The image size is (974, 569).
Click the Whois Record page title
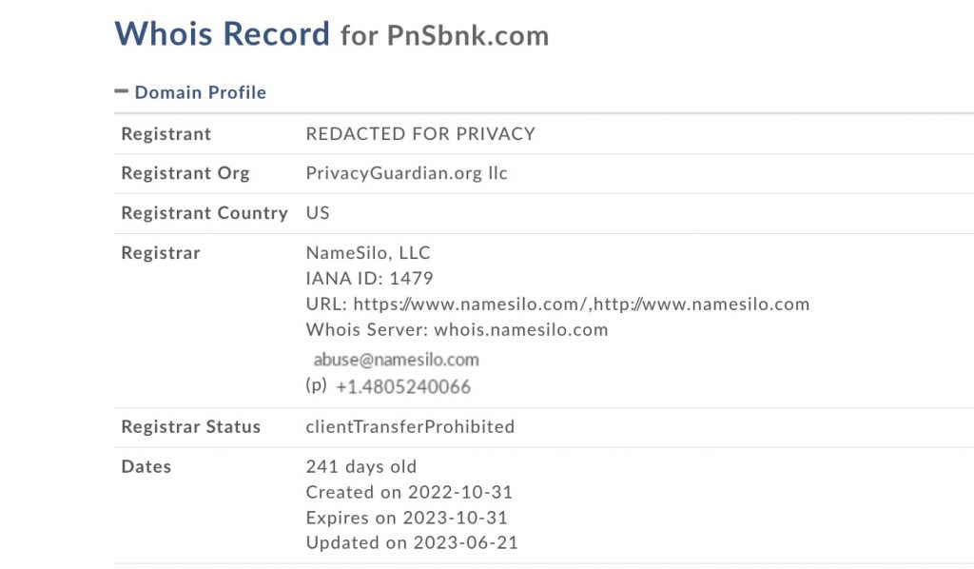point(223,34)
